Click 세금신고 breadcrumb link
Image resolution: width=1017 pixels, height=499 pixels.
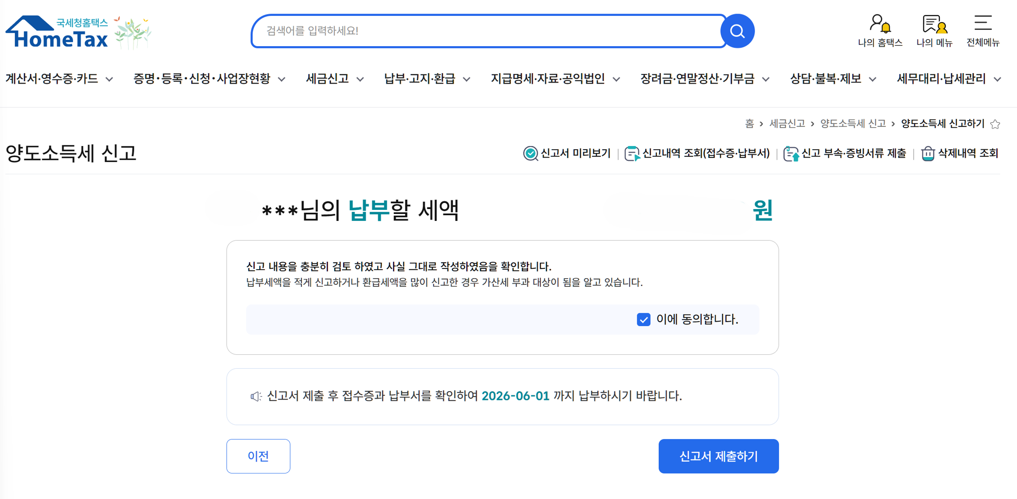point(787,124)
